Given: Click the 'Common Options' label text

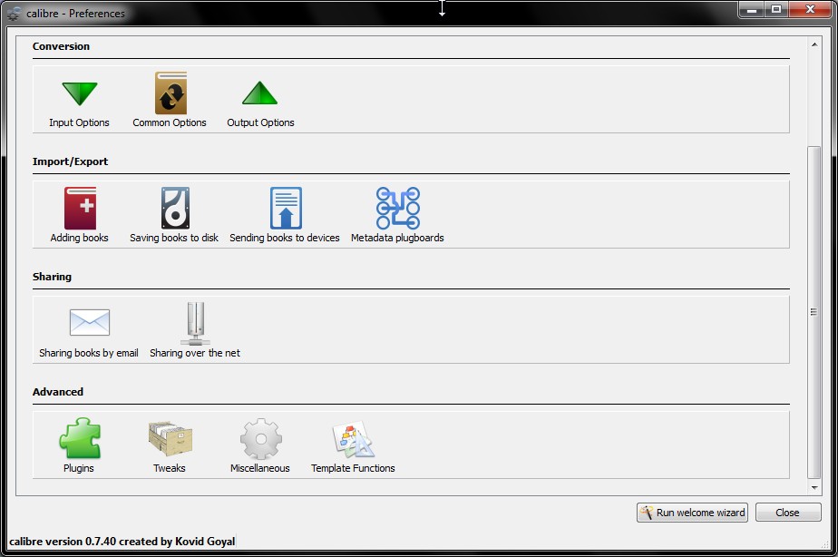Looking at the screenshot, I should [x=170, y=122].
